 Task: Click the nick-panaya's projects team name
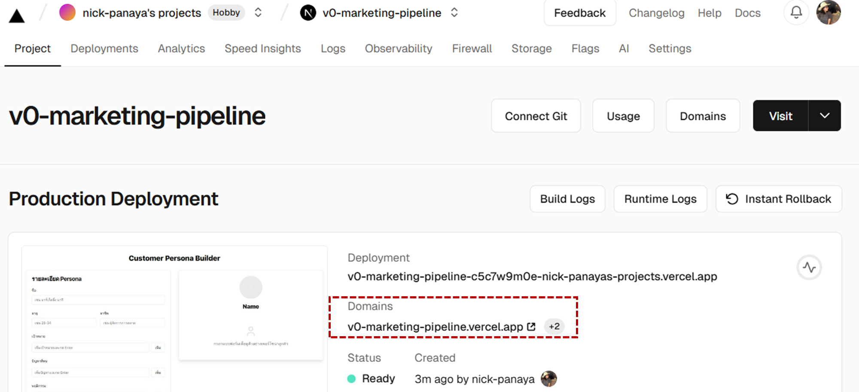[x=142, y=13]
